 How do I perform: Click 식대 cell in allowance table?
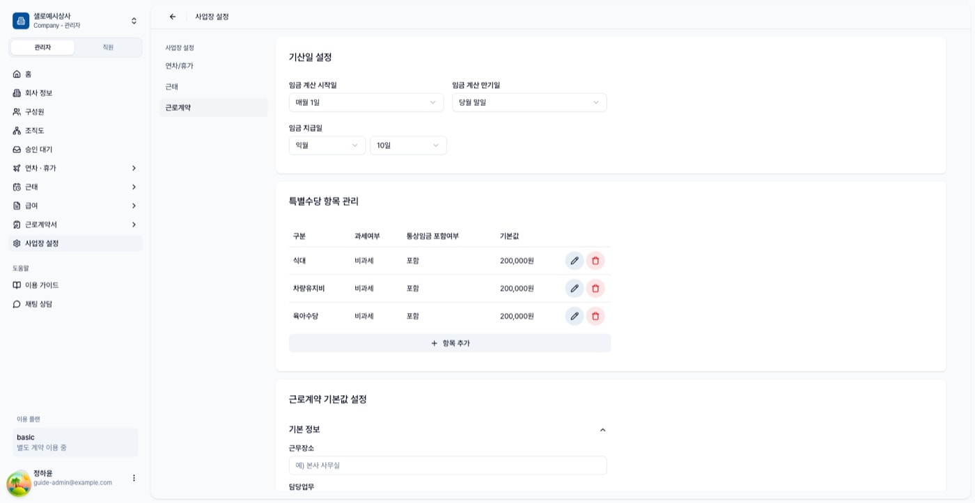click(x=299, y=261)
